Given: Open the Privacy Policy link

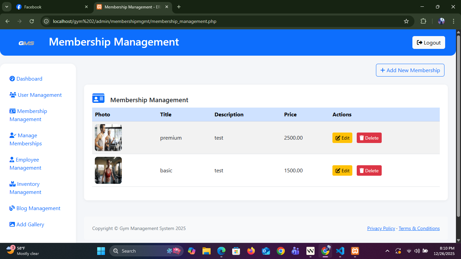Looking at the screenshot, I should tap(381, 228).
